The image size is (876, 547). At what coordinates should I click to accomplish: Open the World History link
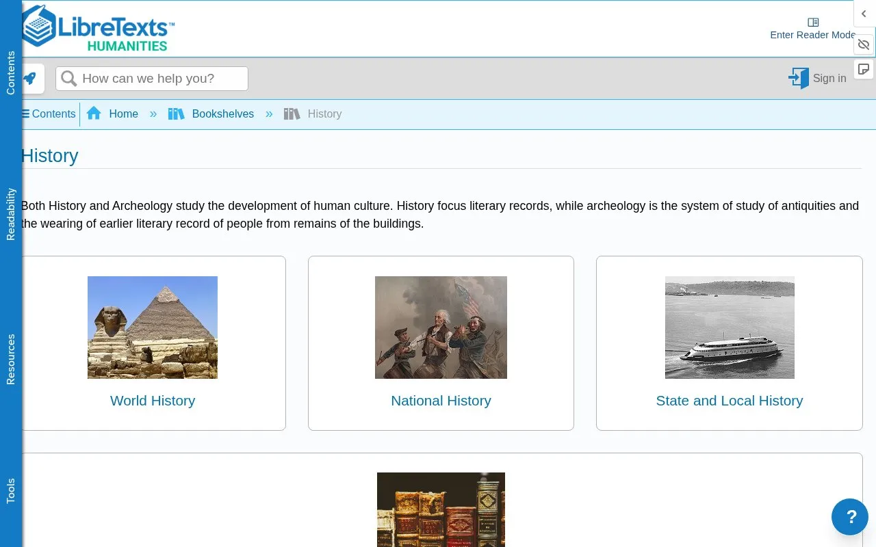click(153, 401)
